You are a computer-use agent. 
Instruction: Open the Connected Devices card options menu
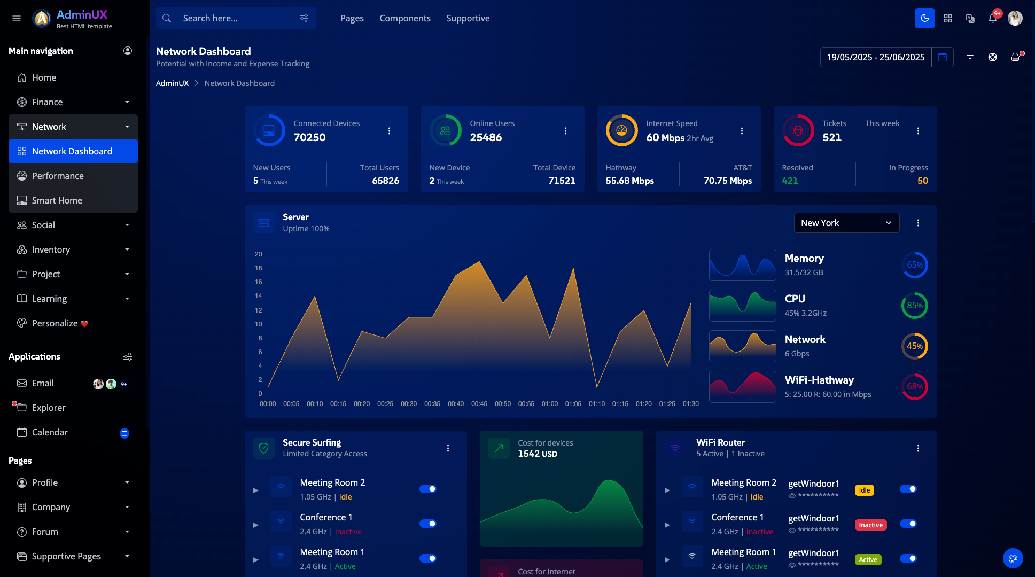point(389,131)
